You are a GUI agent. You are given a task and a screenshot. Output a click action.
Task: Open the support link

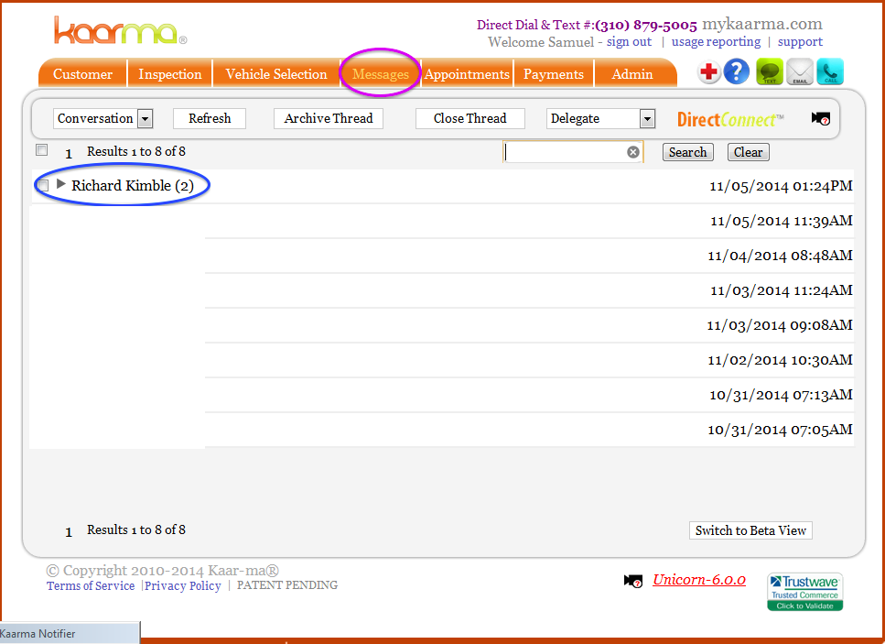[x=800, y=42]
